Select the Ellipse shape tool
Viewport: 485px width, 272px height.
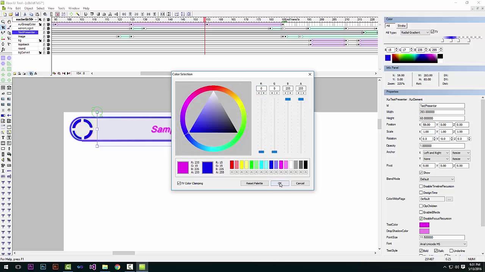click(x=9, y=58)
